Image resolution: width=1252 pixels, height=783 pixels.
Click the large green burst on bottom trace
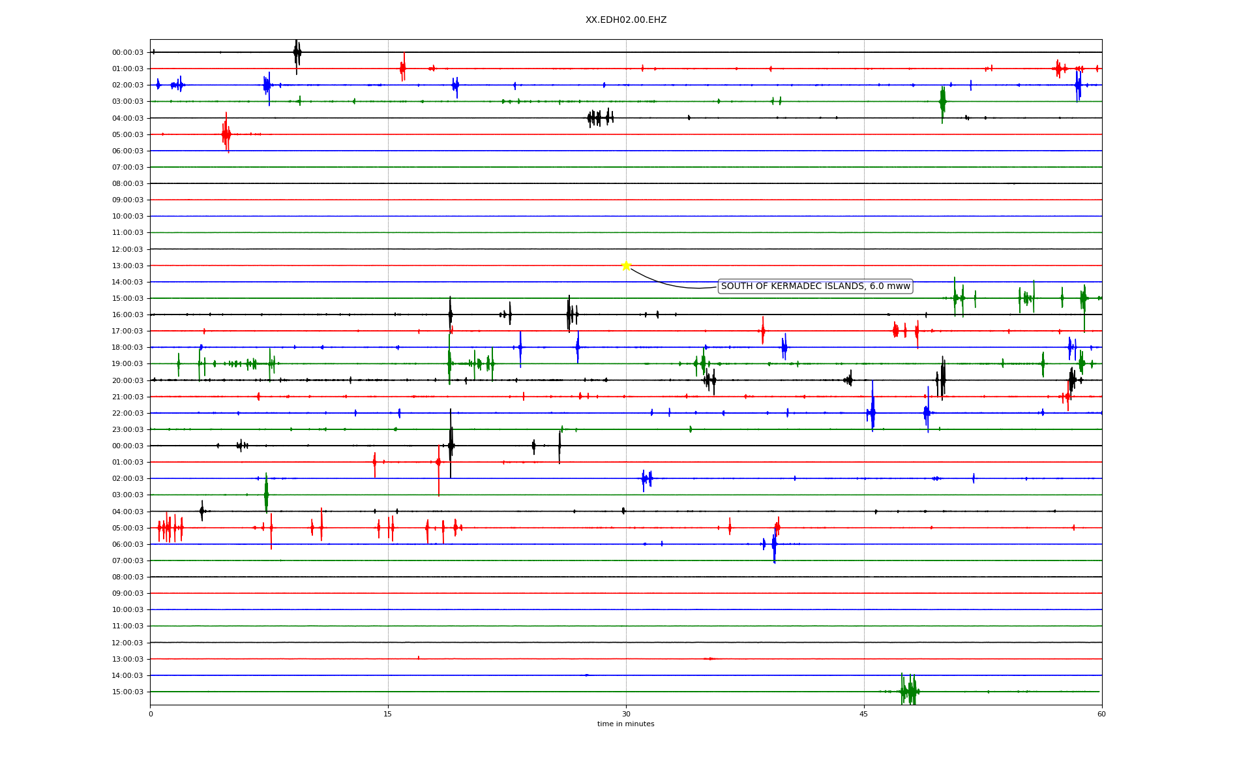click(x=909, y=691)
